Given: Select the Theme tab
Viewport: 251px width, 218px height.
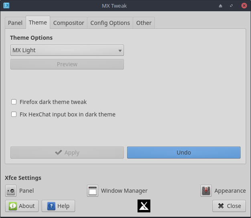Looking at the screenshot, I should 38,22.
